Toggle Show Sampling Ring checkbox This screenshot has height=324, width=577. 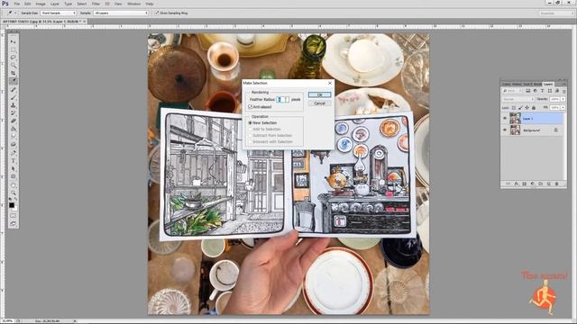pyautogui.click(x=157, y=13)
